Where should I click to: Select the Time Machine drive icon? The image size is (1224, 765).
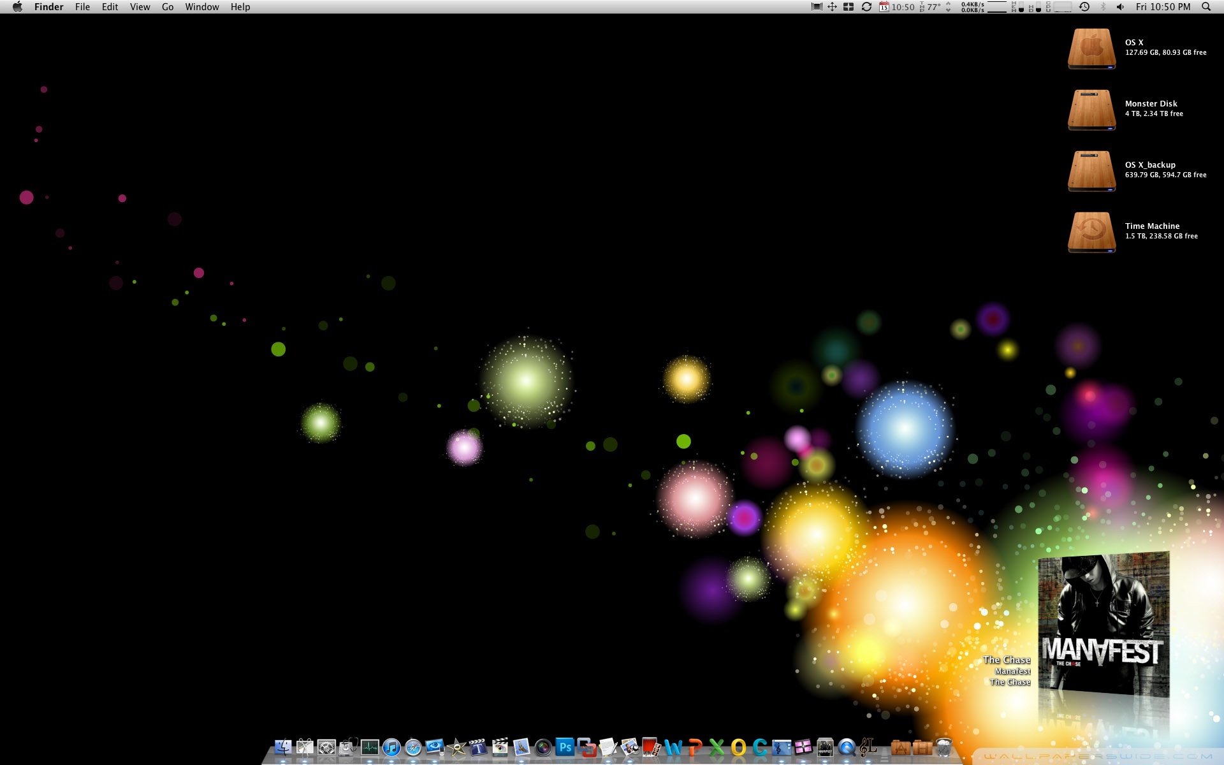tap(1092, 232)
